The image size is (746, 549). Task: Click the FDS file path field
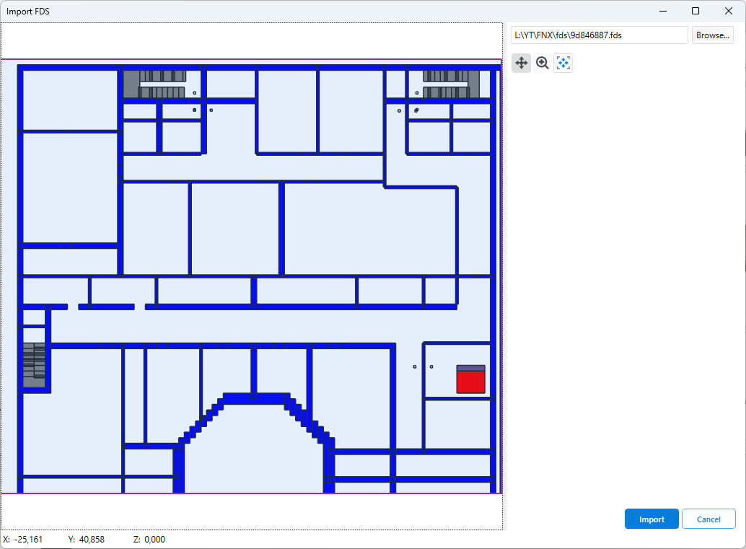click(x=599, y=35)
